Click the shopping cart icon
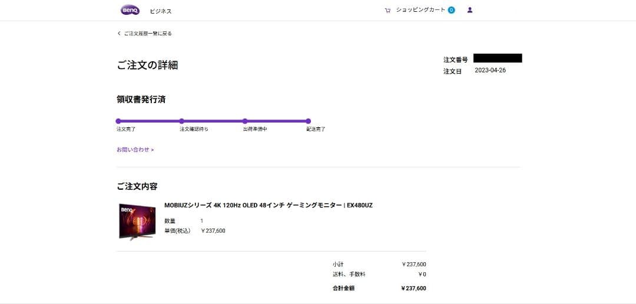 point(387,11)
